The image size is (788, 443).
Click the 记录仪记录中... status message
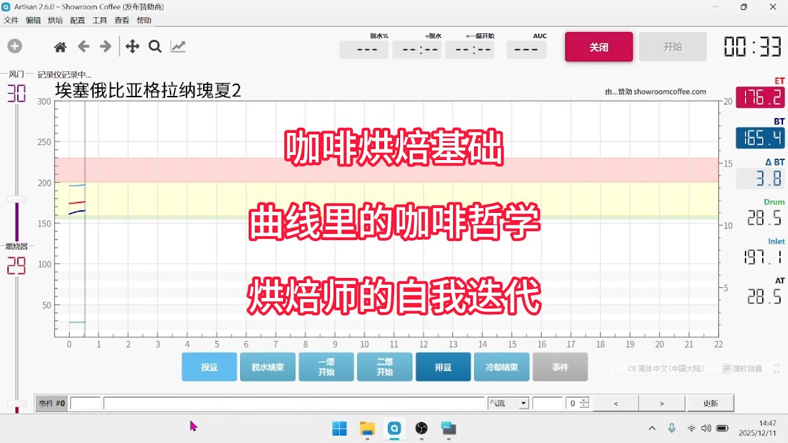[x=64, y=74]
